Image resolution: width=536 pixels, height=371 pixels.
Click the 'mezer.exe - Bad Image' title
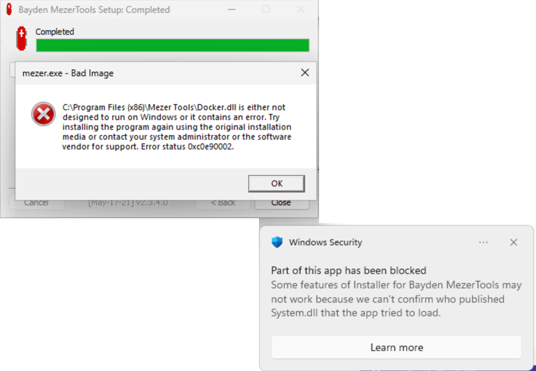pyautogui.click(x=68, y=73)
